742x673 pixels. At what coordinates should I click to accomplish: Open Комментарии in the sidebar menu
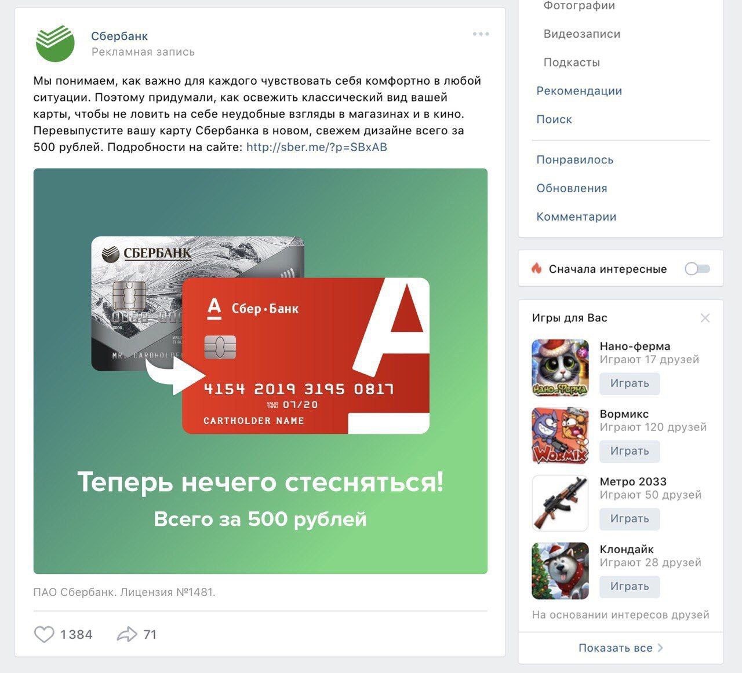[576, 217]
